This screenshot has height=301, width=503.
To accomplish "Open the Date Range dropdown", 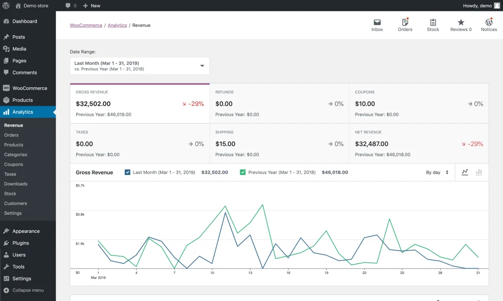I will click(140, 66).
